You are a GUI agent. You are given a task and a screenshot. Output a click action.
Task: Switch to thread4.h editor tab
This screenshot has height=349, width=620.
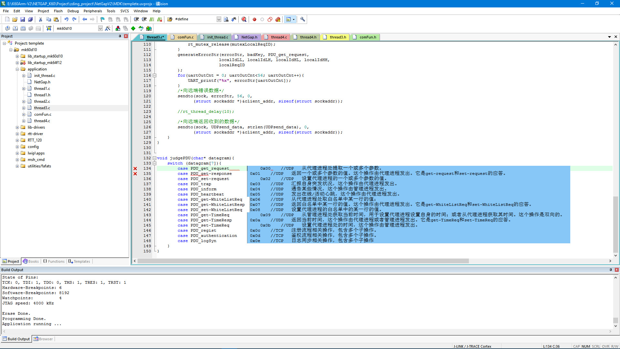pyautogui.click(x=305, y=37)
